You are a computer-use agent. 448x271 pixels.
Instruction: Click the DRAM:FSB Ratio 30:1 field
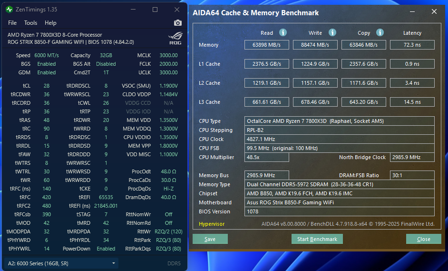pos(412,175)
